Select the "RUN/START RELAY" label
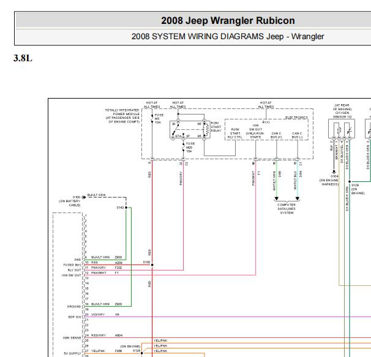371x357 pixels. [215, 127]
